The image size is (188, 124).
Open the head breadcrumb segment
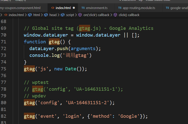(x=53, y=15)
